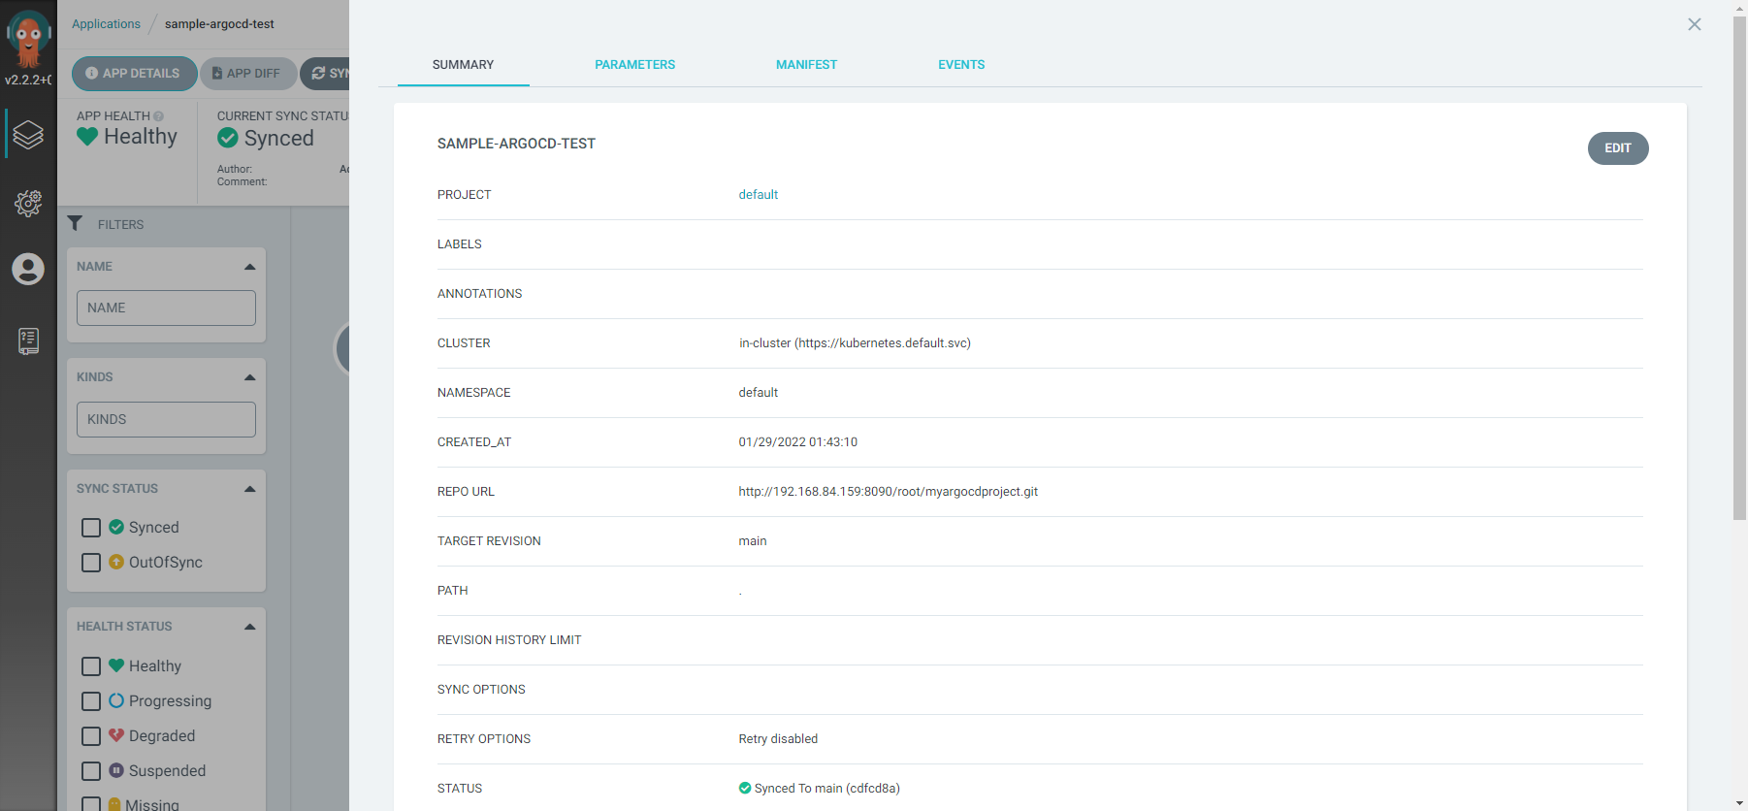Viewport: 1748px width, 811px height.
Task: Click the Edit button
Action: tap(1617, 148)
